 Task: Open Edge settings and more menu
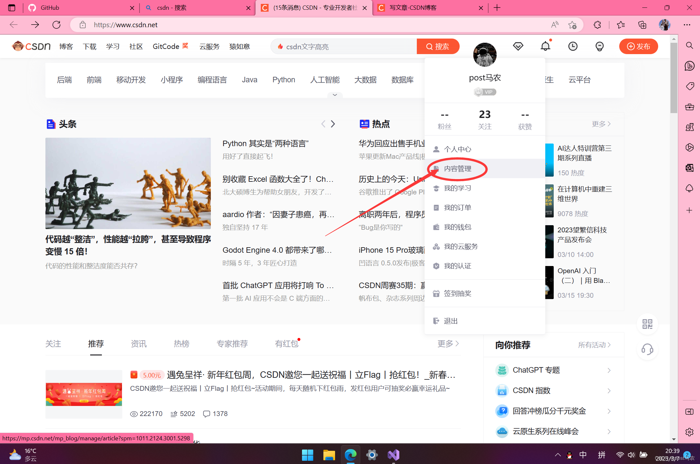pos(687,25)
